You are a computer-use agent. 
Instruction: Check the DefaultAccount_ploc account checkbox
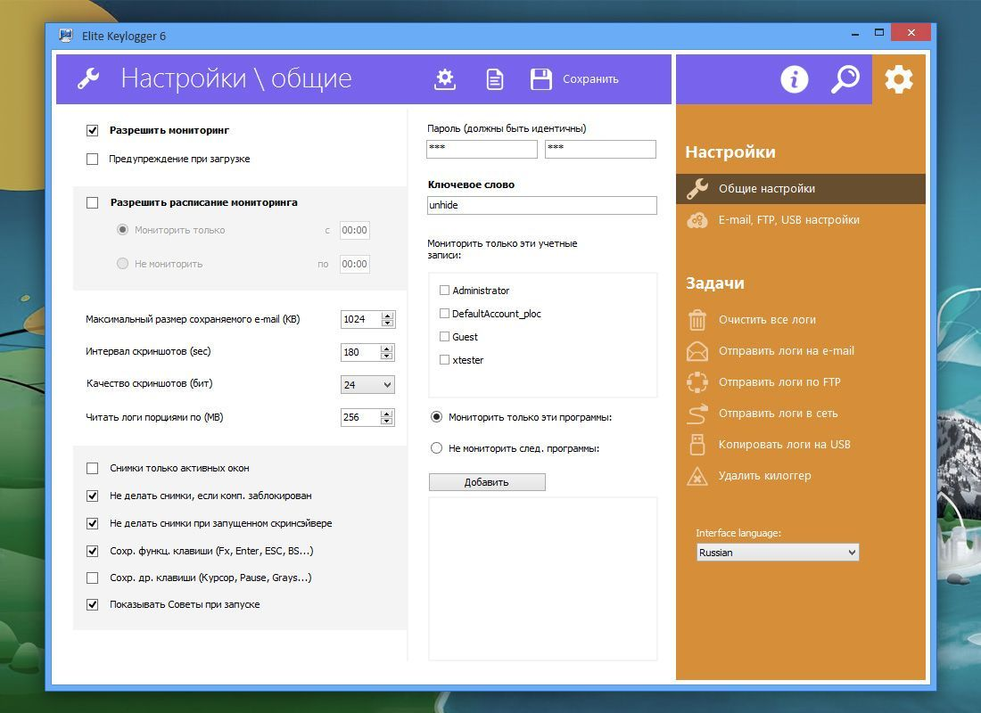pyautogui.click(x=444, y=314)
